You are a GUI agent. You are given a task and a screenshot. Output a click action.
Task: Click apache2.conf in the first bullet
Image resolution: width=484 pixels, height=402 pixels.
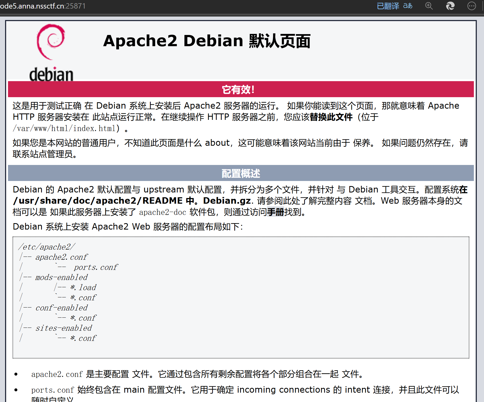[57, 374]
